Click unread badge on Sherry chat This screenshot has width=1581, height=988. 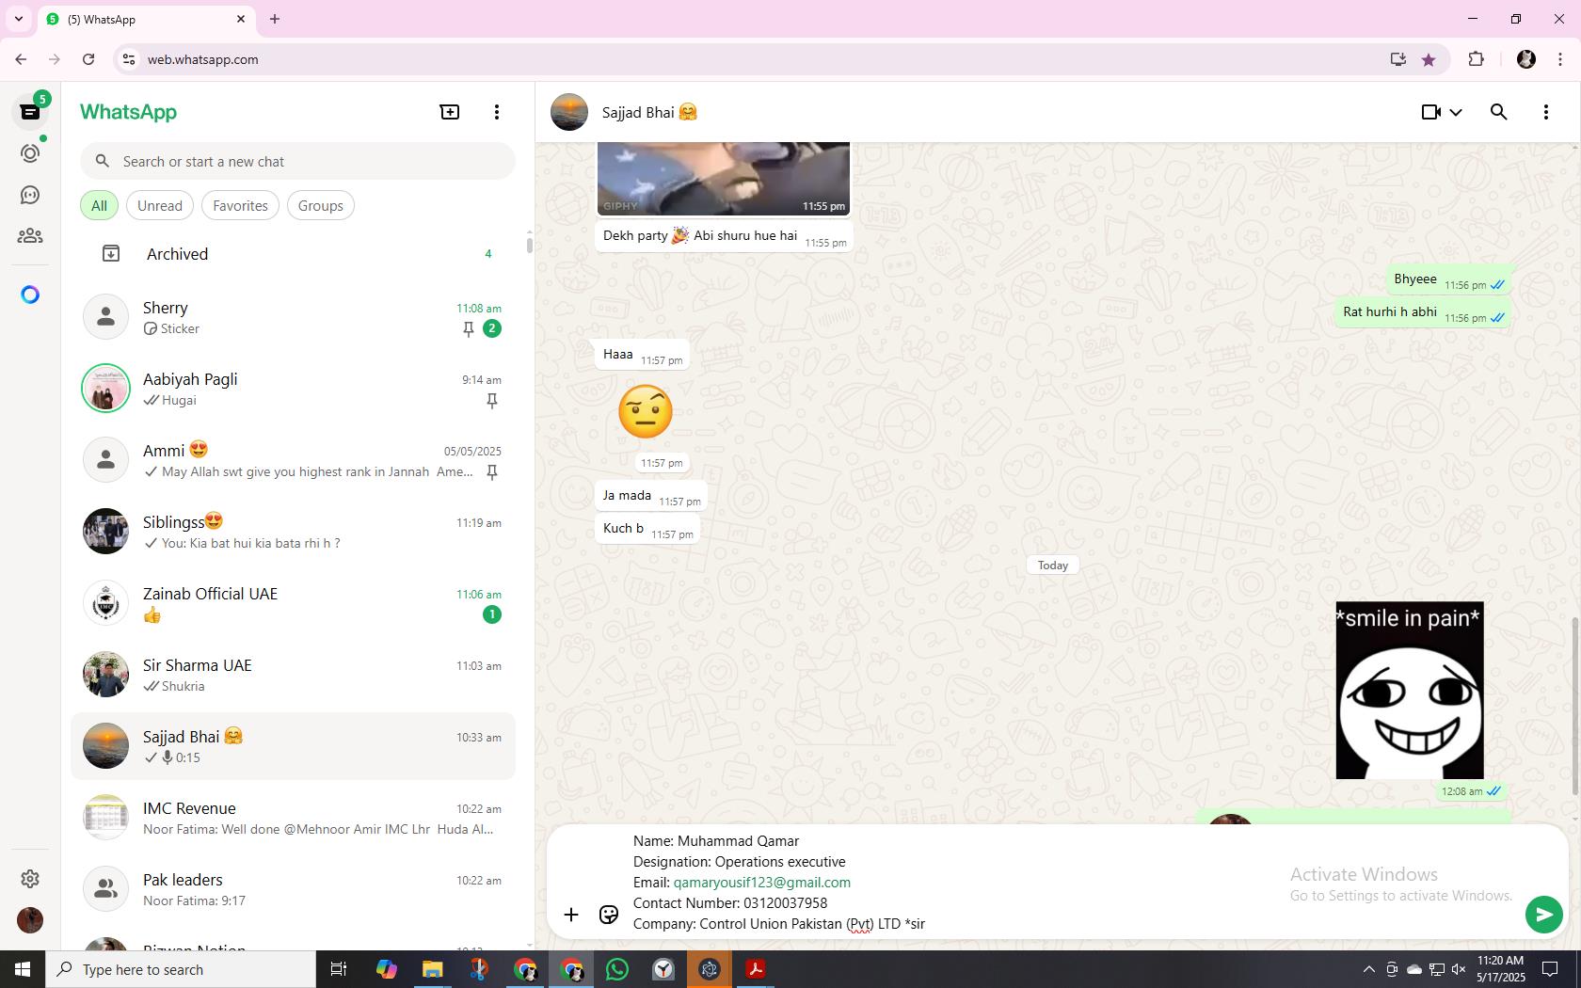click(491, 328)
